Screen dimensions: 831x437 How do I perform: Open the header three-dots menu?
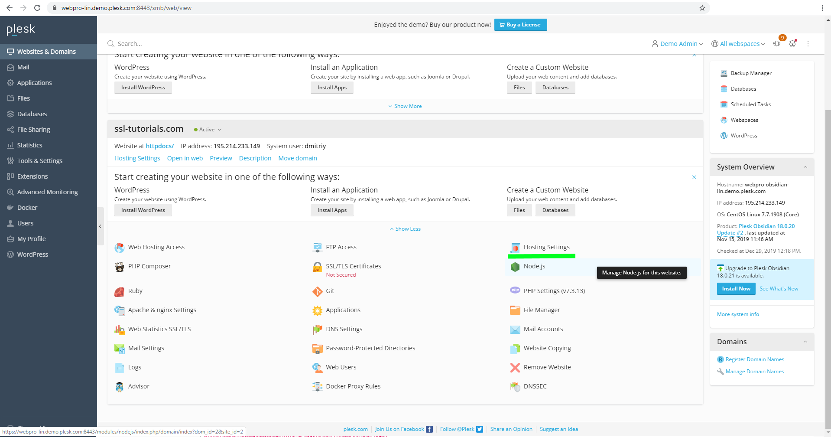pyautogui.click(x=808, y=44)
